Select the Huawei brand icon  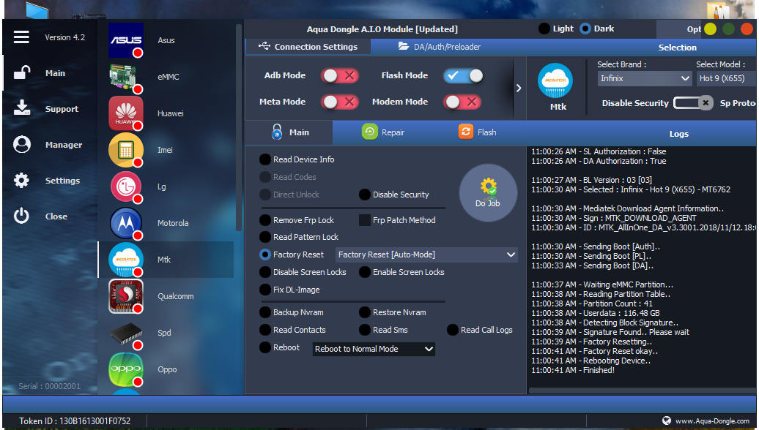pos(126,113)
